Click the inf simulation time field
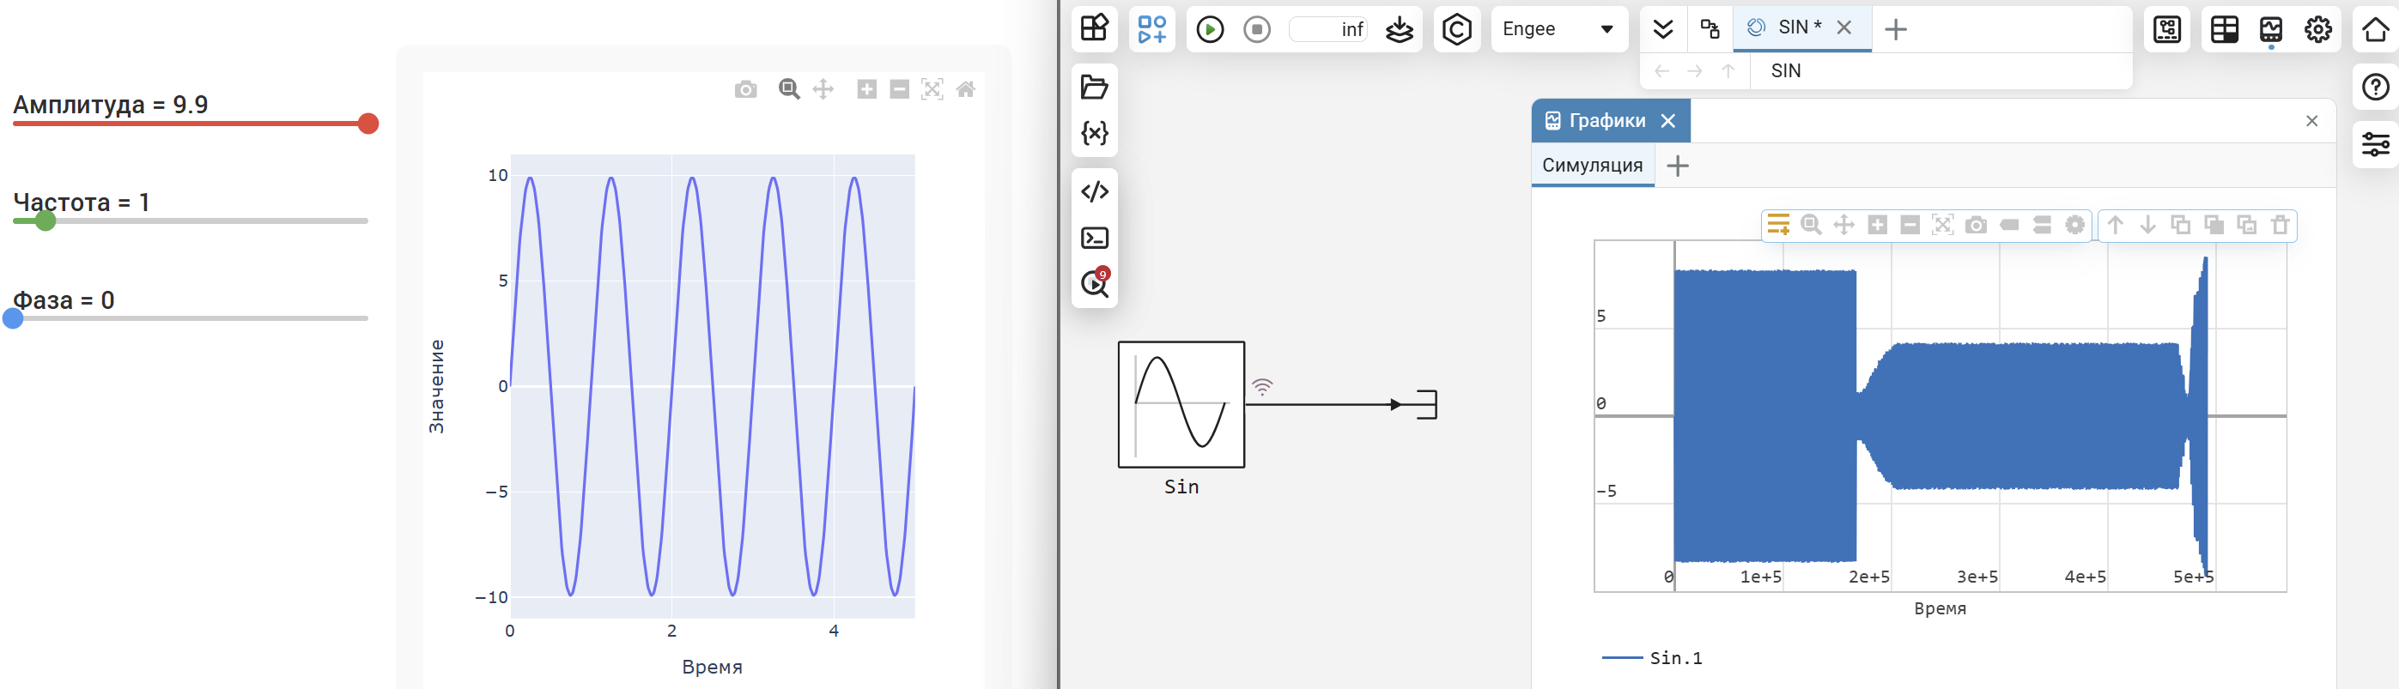 pyautogui.click(x=1329, y=30)
